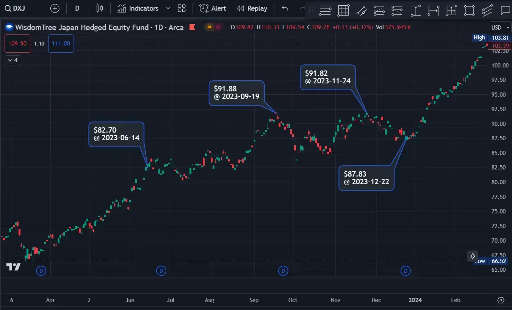This screenshot has height=310, width=512.
Task: Click the Low 66.52 price label
Action: click(491, 261)
